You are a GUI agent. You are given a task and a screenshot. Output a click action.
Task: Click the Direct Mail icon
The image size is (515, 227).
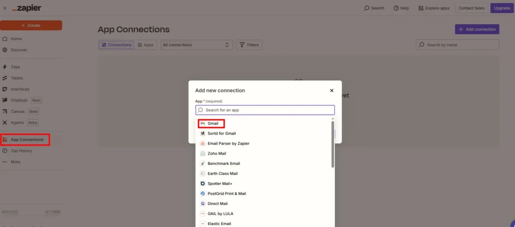(203, 204)
